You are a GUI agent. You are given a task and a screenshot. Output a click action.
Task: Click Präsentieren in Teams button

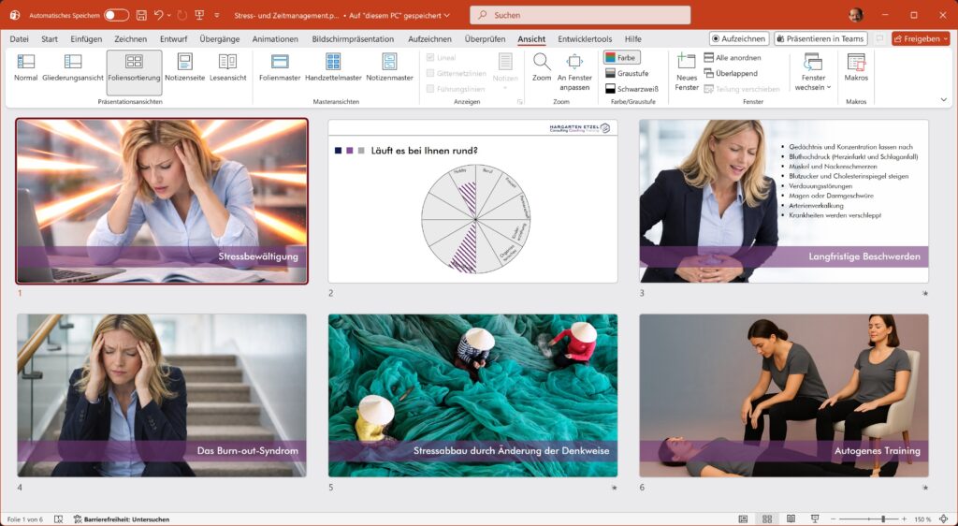[820, 39]
